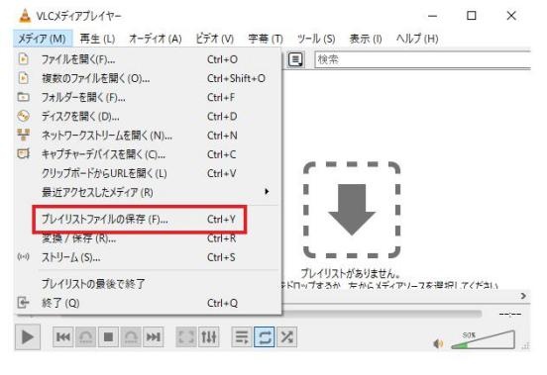Open the 字幕 (T) menu
The width and height of the screenshot is (547, 375).
266,39
